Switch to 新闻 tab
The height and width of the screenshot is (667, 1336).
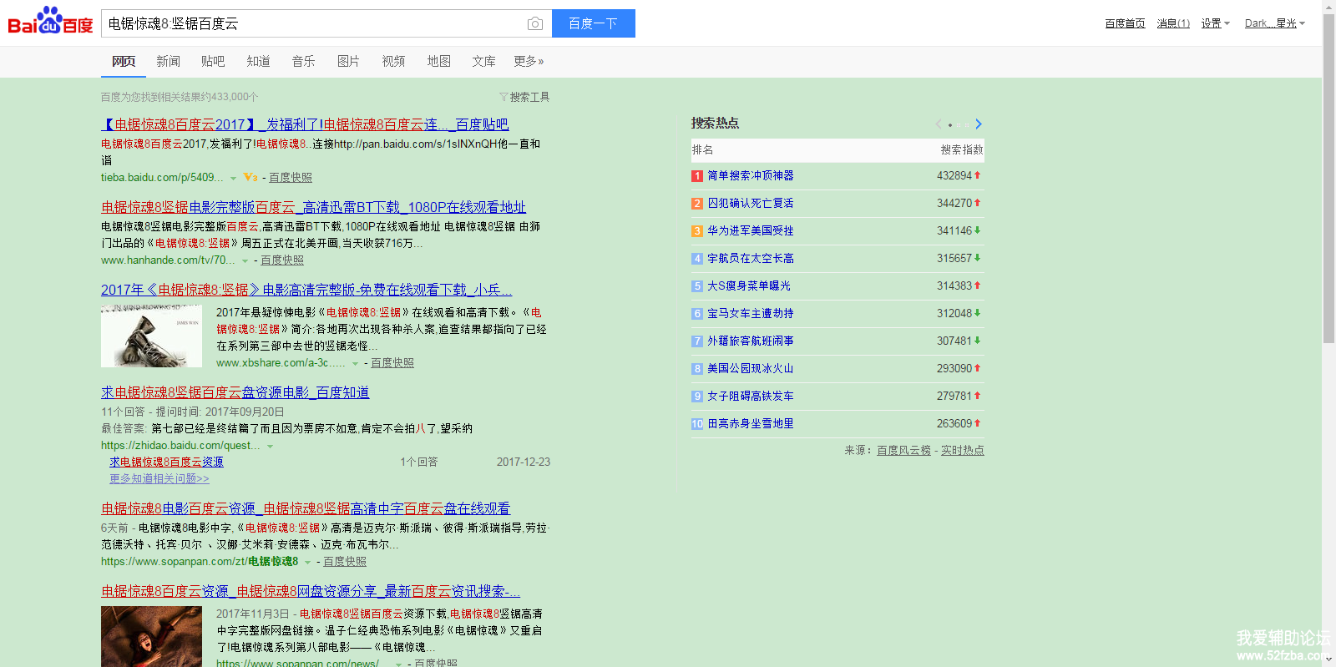click(x=168, y=61)
